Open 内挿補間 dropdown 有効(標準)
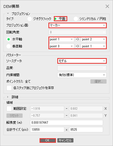 (82, 75)
